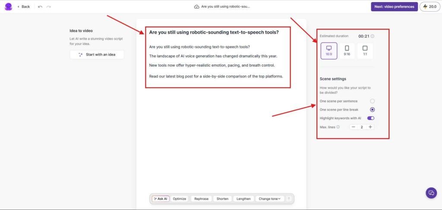The image size is (442, 210).
Task: Click the undo arrow icon
Action: point(40,6)
